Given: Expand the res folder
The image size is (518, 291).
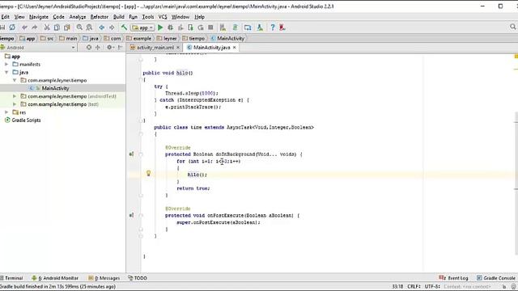Looking at the screenshot, I should [6, 112].
